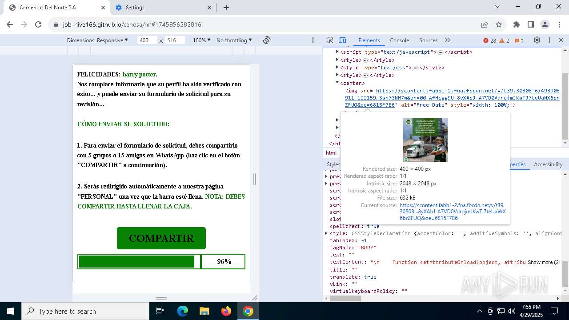The image size is (569, 320).
Task: Expand the style CSSStyleDeclaration property
Action: pyautogui.click(x=326, y=233)
